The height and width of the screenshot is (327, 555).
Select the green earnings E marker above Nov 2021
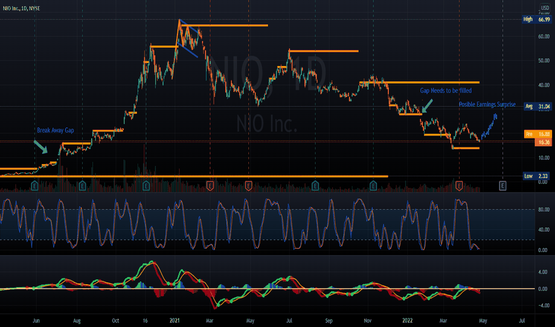point(373,185)
